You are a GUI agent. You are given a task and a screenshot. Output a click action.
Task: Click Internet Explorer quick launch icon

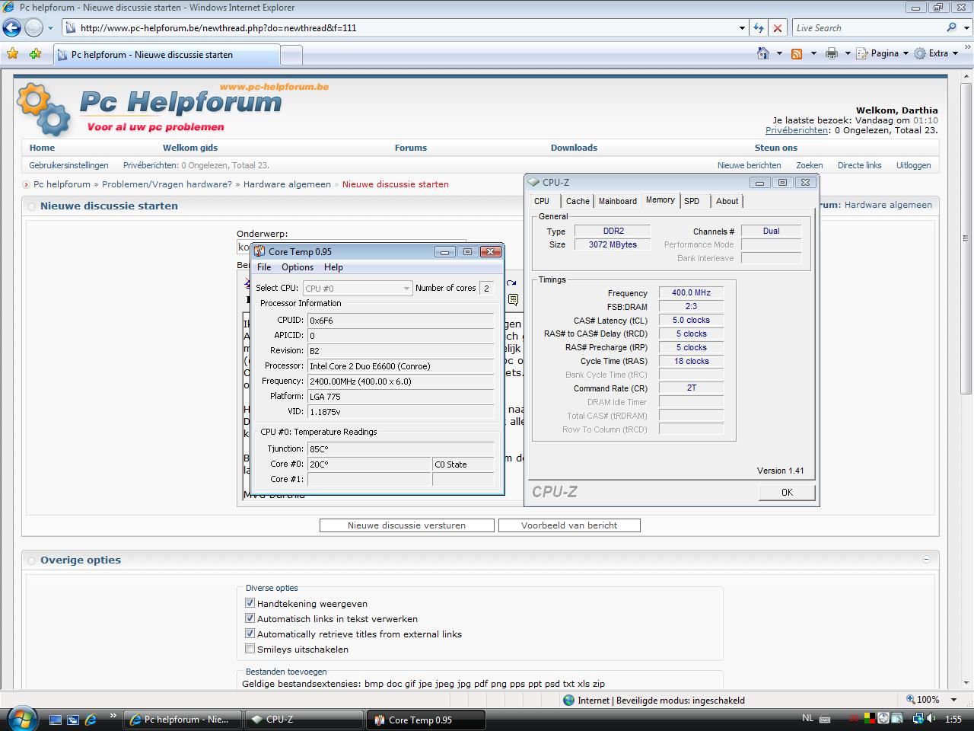pos(91,719)
